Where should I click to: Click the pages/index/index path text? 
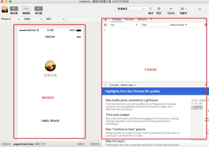coord(24,144)
